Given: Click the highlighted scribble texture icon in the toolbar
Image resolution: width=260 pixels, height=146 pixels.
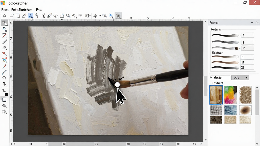Looking at the screenshot, I should point(118,16).
